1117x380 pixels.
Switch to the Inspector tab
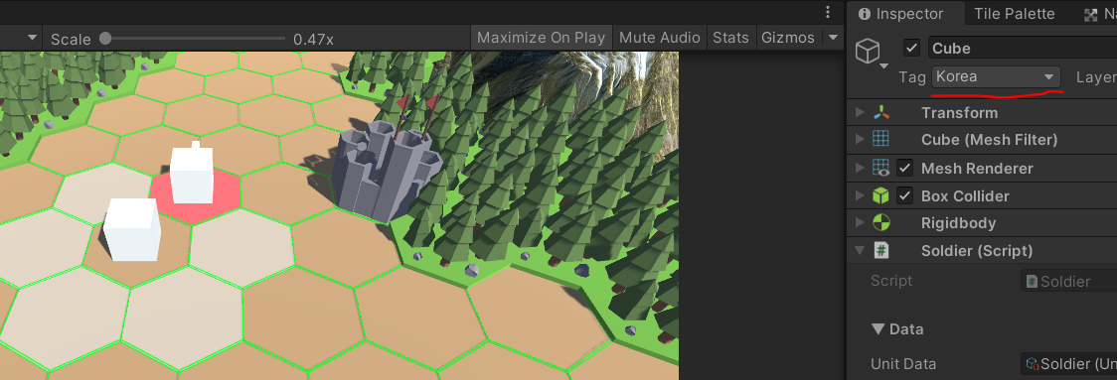(x=905, y=14)
